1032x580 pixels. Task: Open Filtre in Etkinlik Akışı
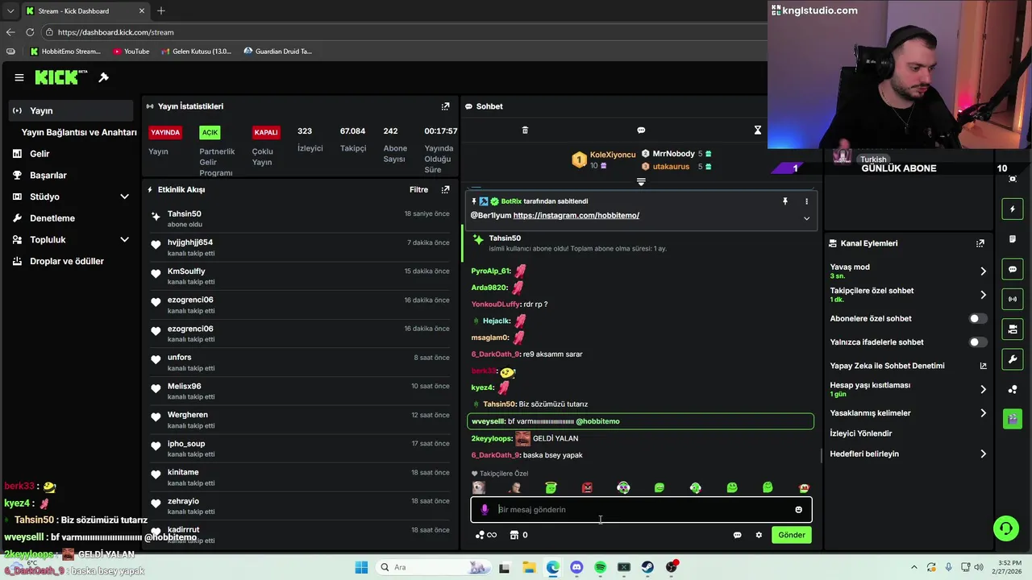point(418,190)
